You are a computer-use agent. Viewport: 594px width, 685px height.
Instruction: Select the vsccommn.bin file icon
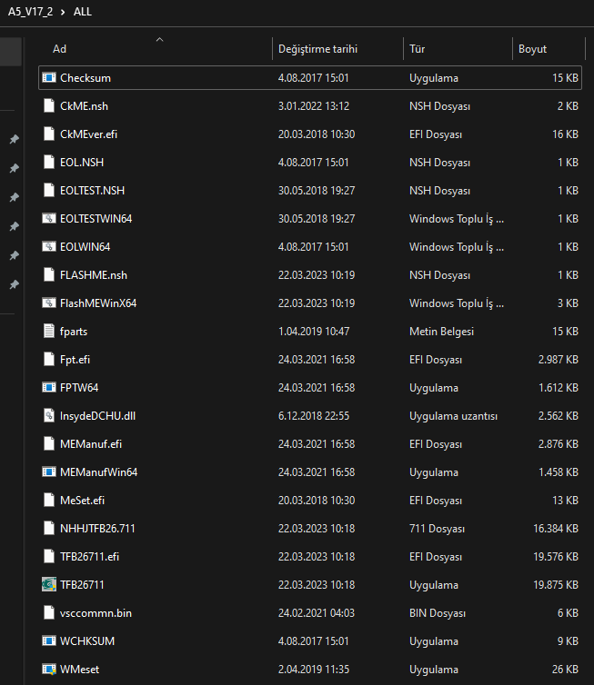pos(49,613)
